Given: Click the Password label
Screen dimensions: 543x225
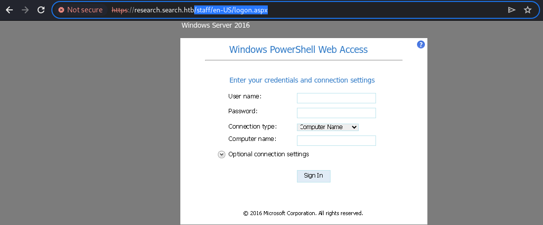Looking at the screenshot, I should pos(243,111).
